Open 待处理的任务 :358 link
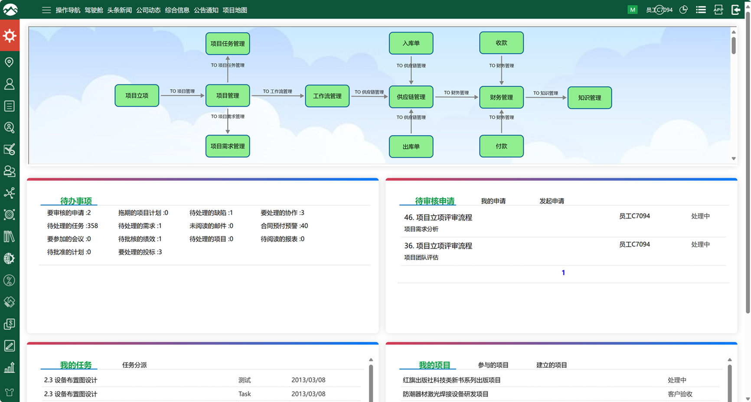Image resolution: width=751 pixels, height=402 pixels. [72, 226]
